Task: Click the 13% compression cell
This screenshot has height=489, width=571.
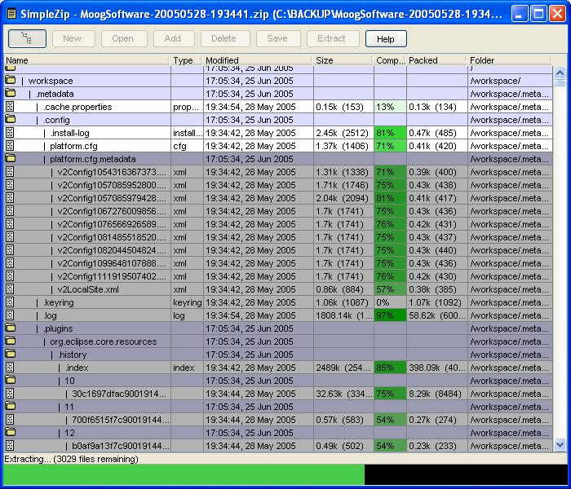Action: click(x=390, y=107)
